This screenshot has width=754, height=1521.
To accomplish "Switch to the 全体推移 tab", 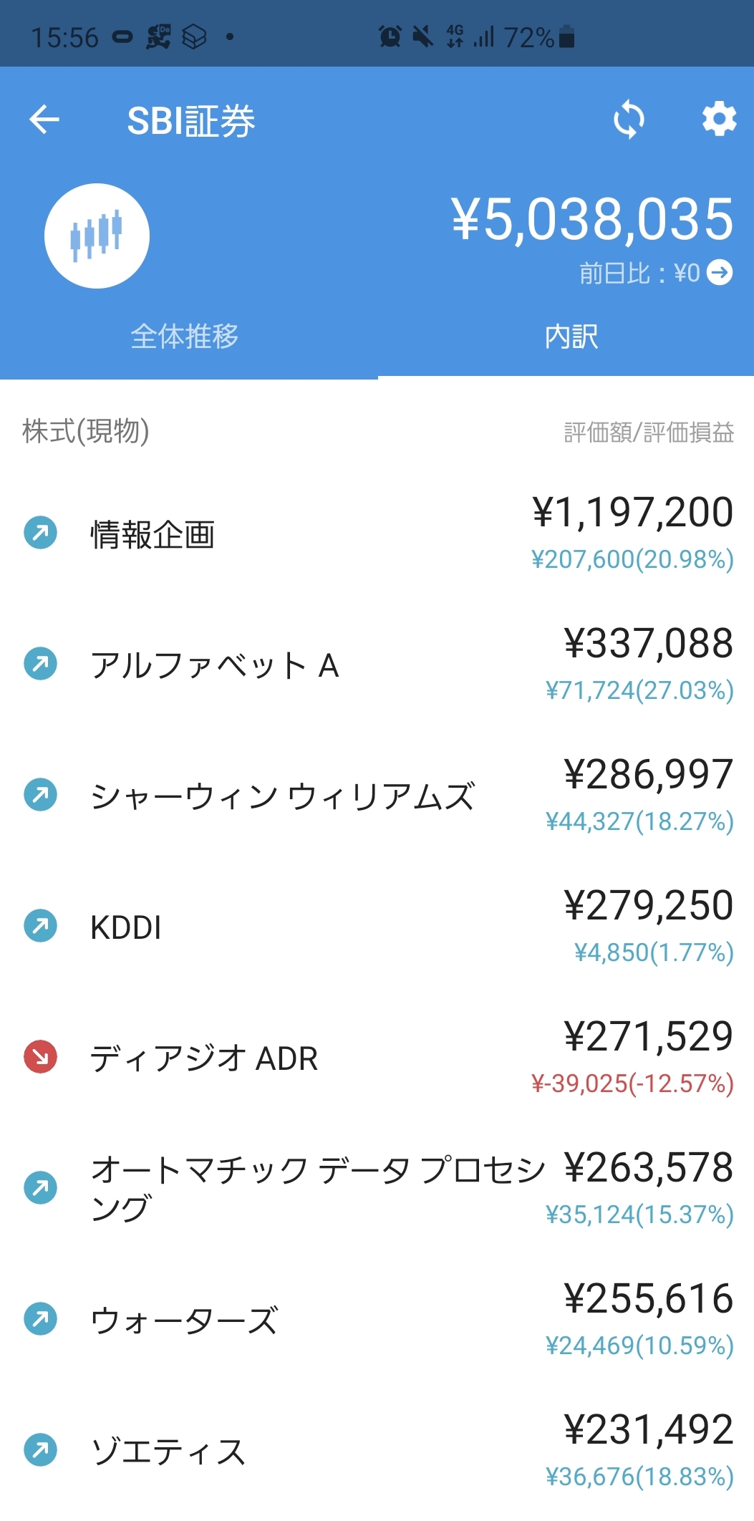I will 185,337.
